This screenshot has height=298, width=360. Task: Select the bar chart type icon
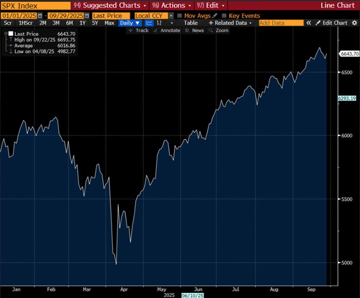click(159, 23)
